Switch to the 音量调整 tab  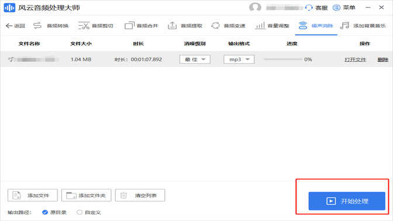(x=272, y=26)
